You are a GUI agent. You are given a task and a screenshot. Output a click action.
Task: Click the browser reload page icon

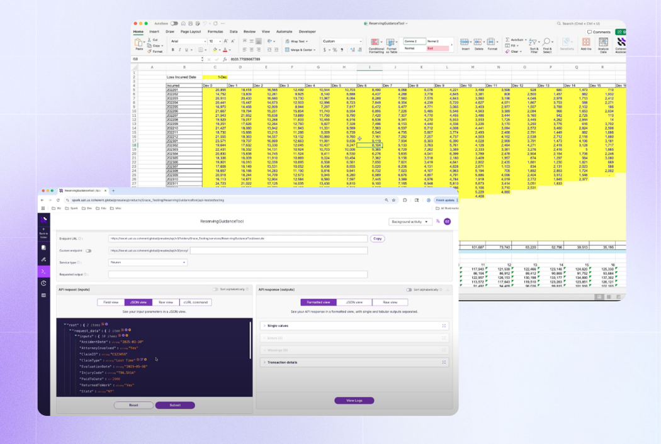59,200
